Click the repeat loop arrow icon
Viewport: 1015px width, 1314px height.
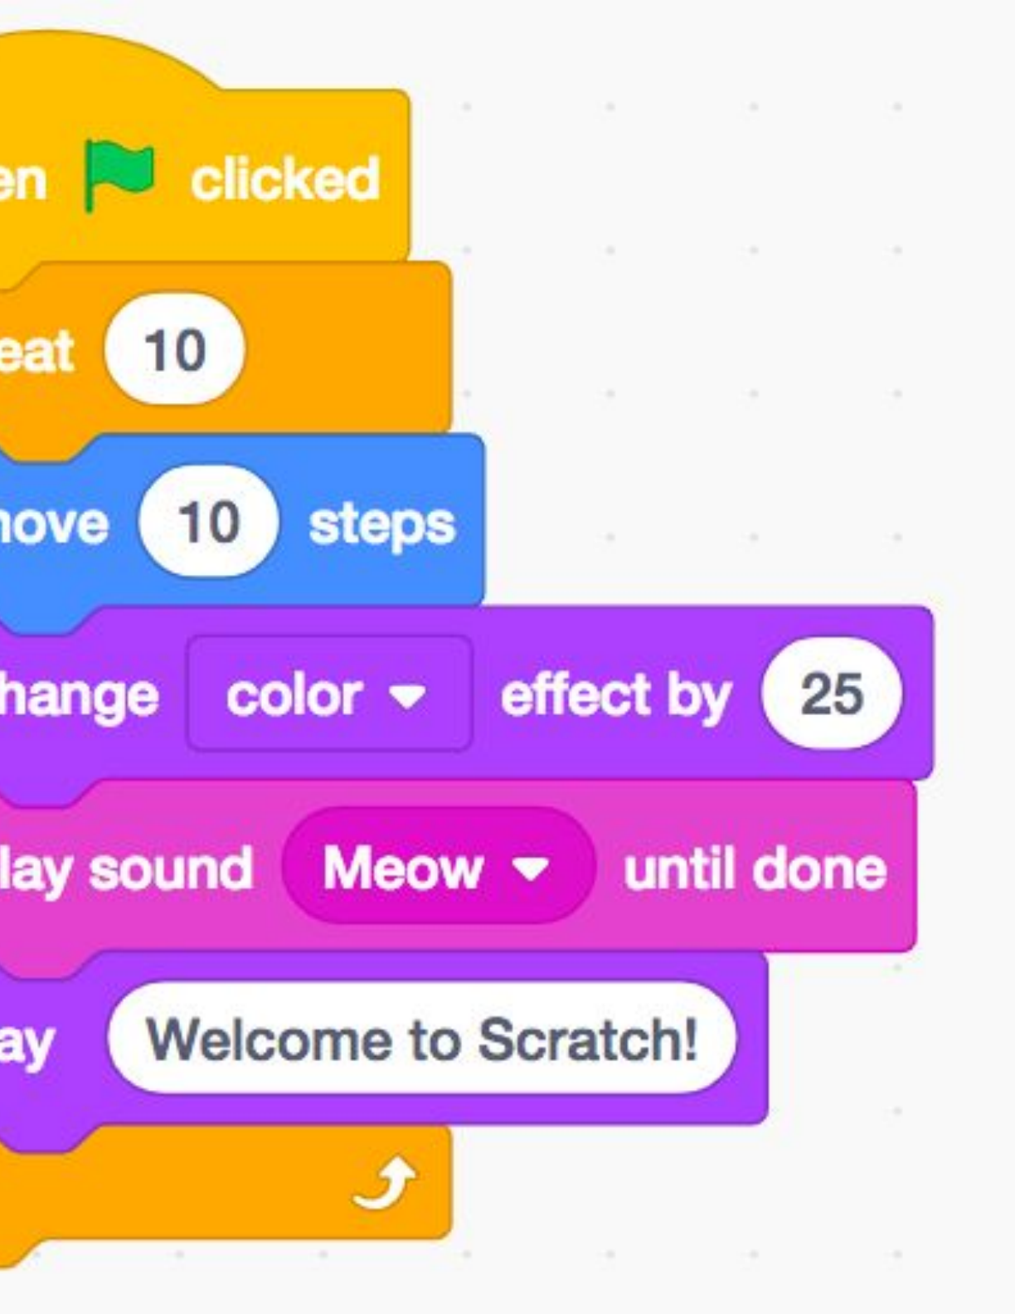tap(385, 1184)
